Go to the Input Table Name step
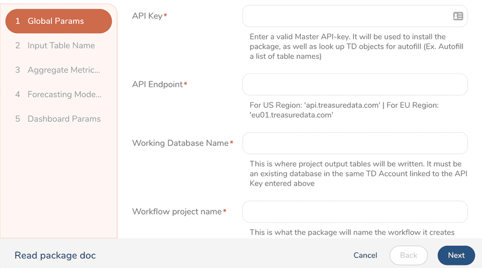The height and width of the screenshot is (268, 482). click(x=59, y=45)
